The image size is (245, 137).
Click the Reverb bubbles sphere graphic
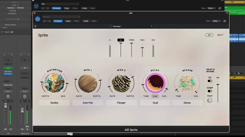click(187, 83)
